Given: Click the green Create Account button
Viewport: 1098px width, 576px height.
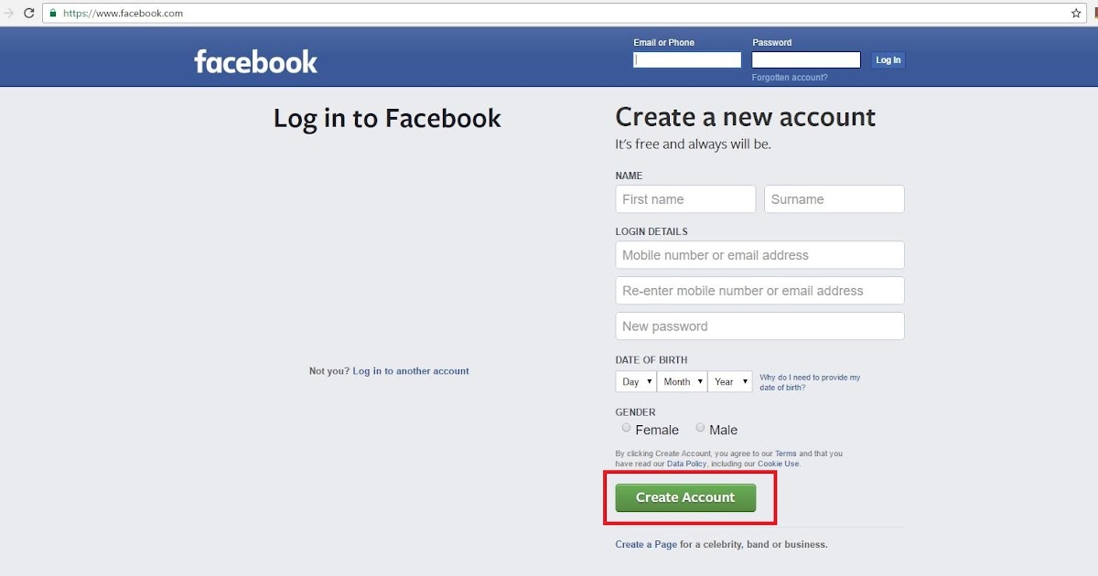Looking at the screenshot, I should [x=685, y=497].
